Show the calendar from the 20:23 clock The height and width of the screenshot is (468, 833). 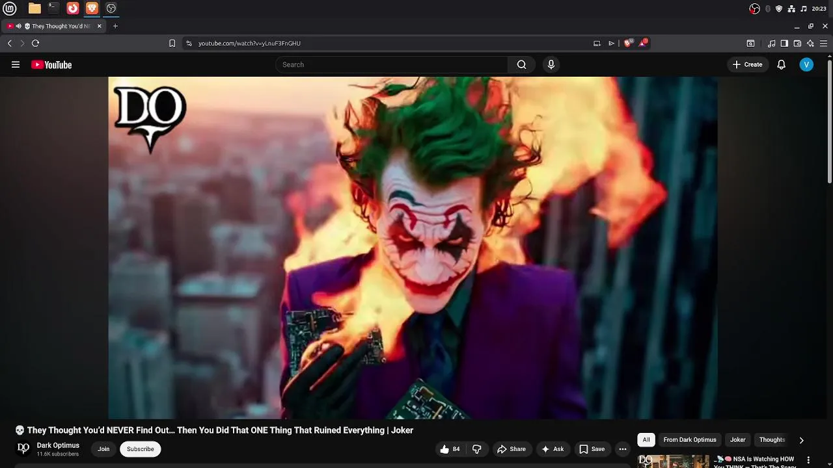tap(819, 8)
